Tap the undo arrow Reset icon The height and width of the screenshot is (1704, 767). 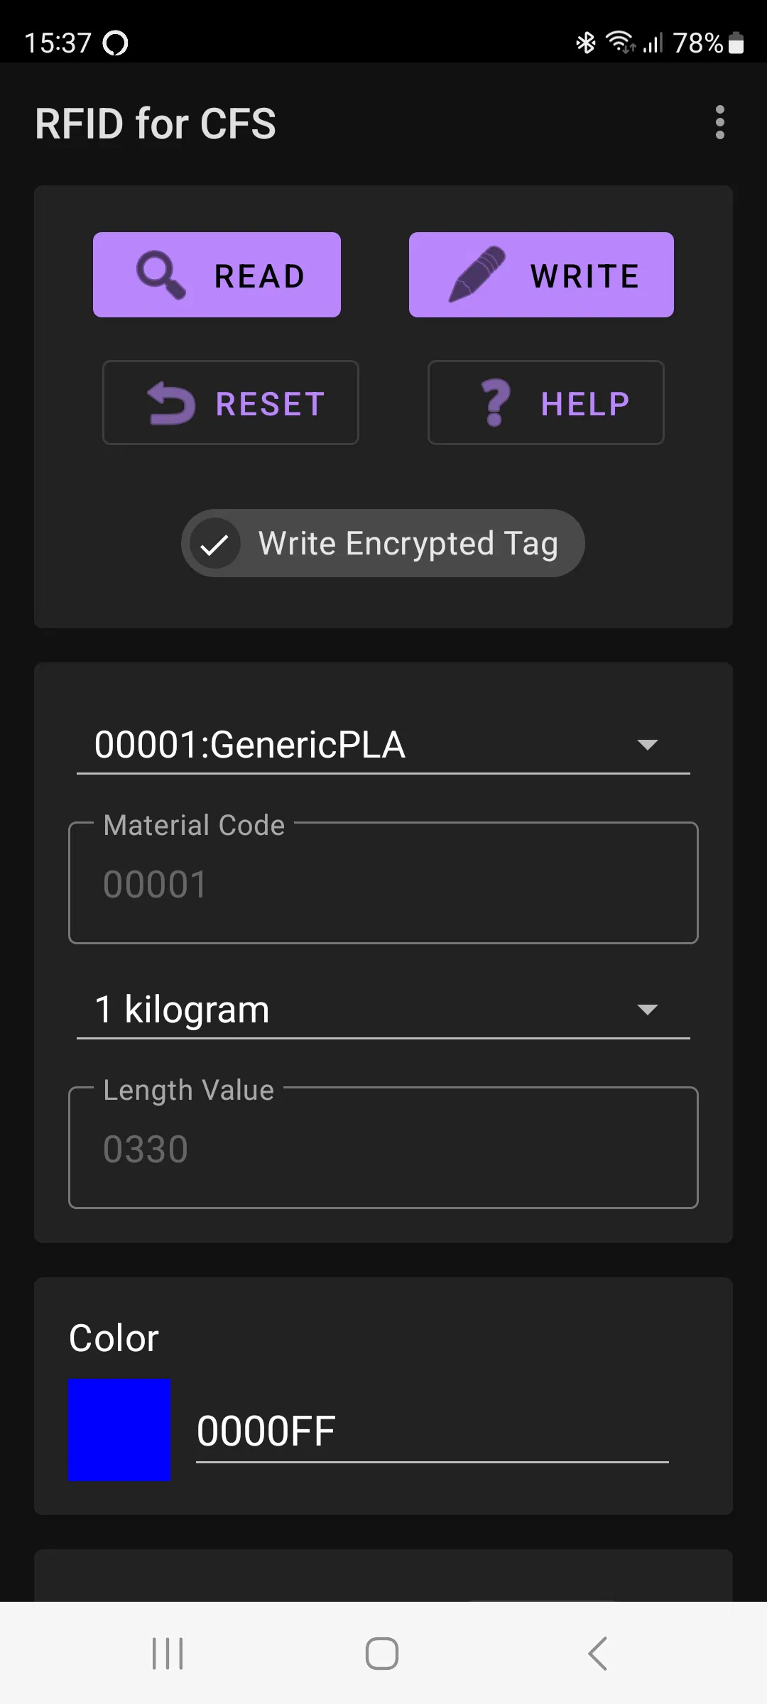tap(171, 403)
